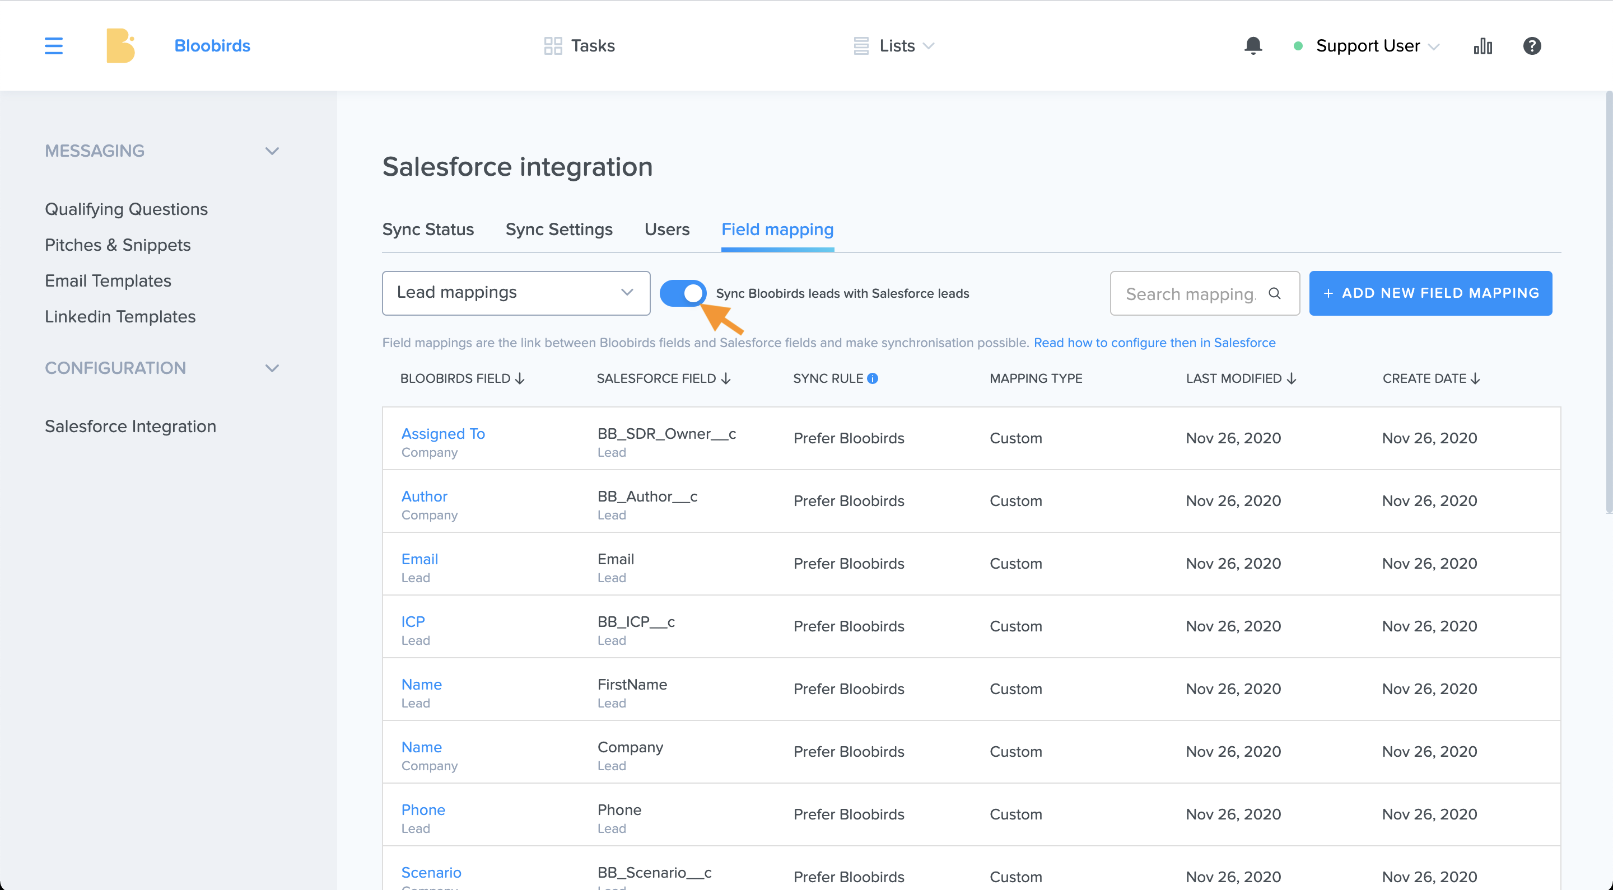Switch to the Sync Status tab

[x=428, y=229]
